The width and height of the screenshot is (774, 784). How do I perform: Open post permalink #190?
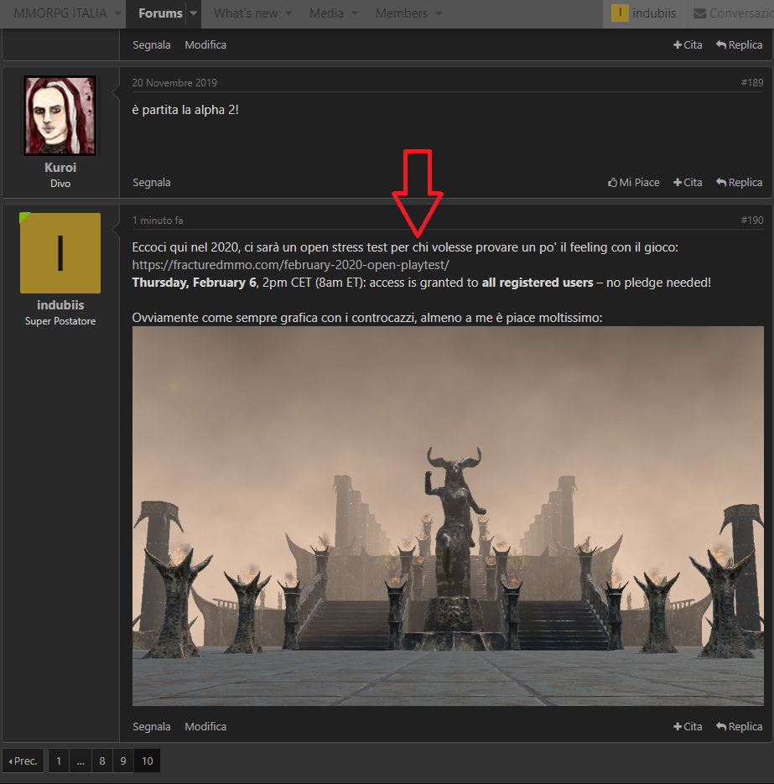tap(752, 221)
